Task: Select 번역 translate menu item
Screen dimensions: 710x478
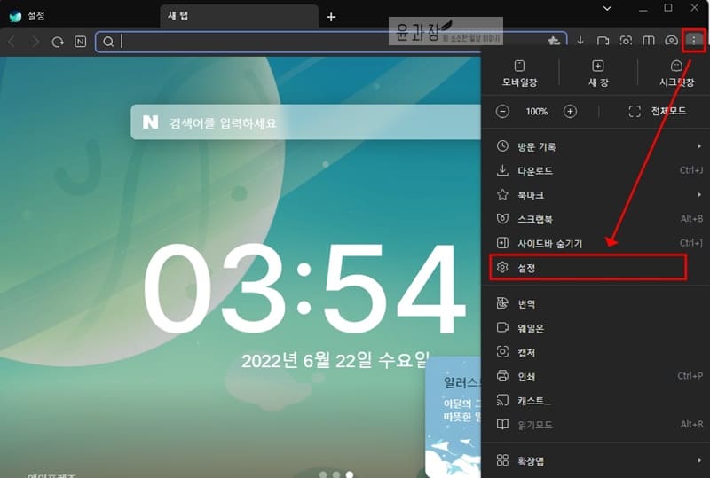Action: coord(526,303)
